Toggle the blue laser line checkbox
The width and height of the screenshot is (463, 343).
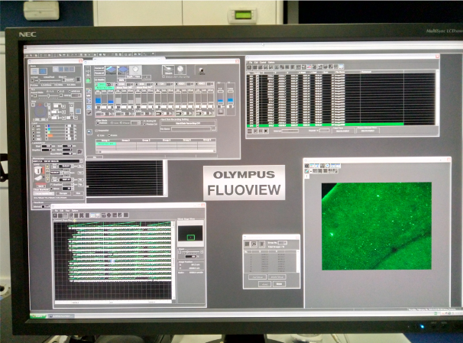click(x=34, y=126)
